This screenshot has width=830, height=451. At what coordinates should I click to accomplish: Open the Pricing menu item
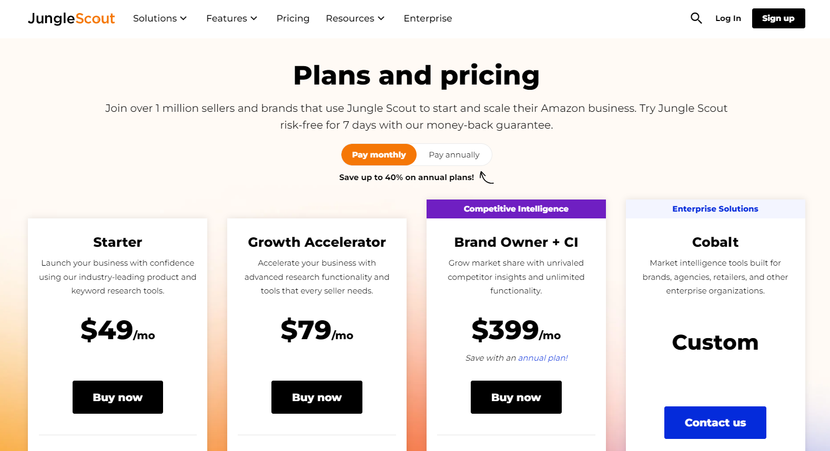[x=293, y=18]
